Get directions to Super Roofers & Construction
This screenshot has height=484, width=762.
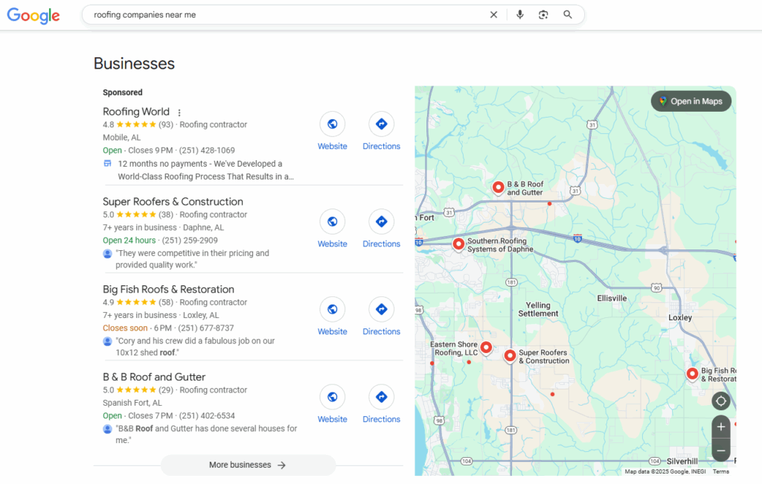coord(382,222)
